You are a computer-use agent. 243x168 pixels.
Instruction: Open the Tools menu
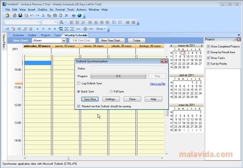[71, 10]
